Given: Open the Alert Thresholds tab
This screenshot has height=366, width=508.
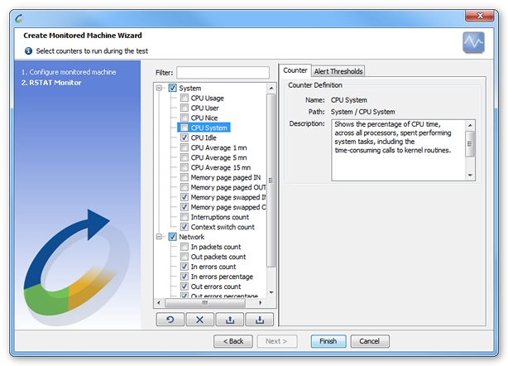Looking at the screenshot, I should coord(338,71).
